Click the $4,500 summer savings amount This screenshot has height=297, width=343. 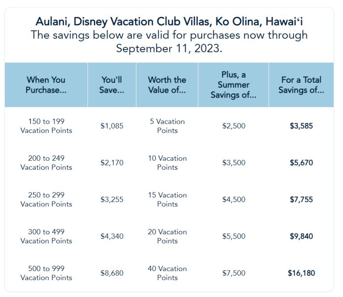click(234, 200)
